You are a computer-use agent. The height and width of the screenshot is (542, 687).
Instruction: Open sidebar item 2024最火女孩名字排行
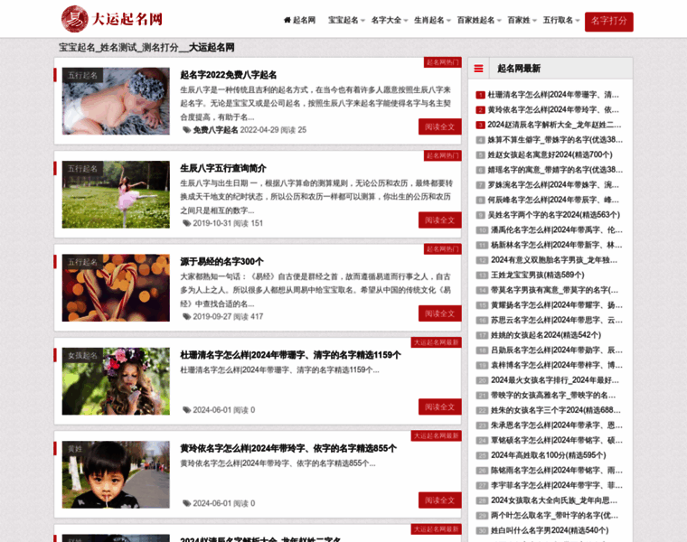pos(555,380)
